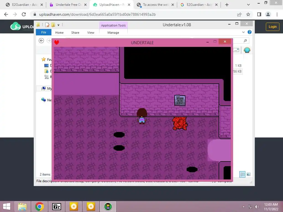
Task: Click Explorer folder icon in title bar
Action: coord(38,25)
